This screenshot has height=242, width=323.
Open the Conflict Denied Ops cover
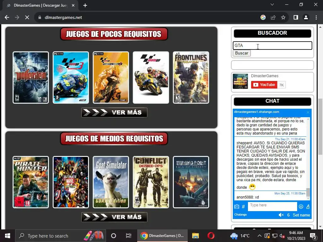(x=151, y=182)
